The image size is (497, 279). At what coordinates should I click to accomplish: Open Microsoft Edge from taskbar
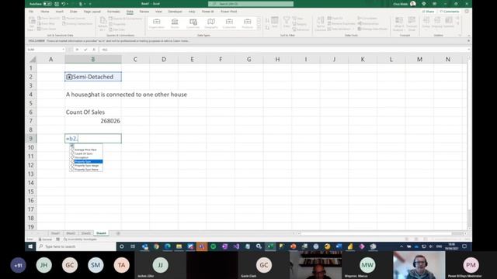pos(168,246)
